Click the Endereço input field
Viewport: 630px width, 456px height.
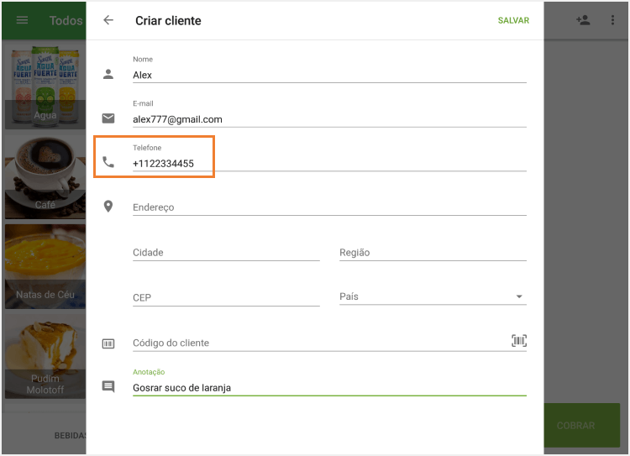pos(329,207)
